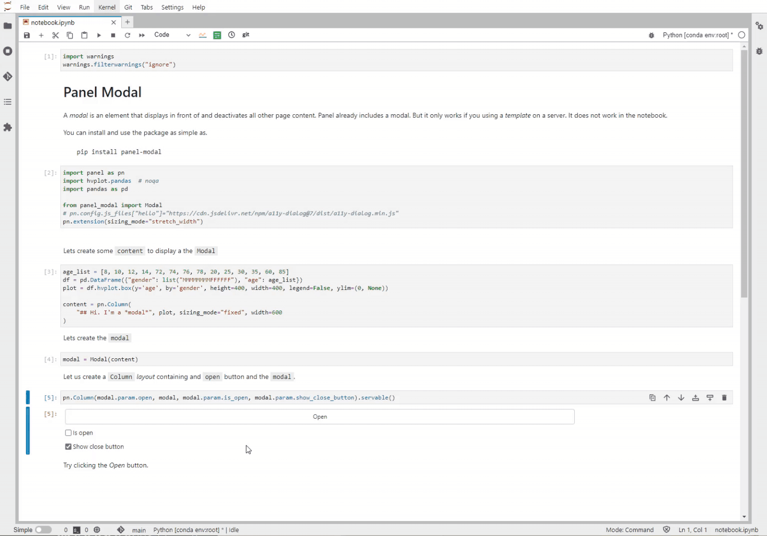Screen dimensions: 767x536
Task: Click the scrollbar down arrow
Action: click(744, 517)
